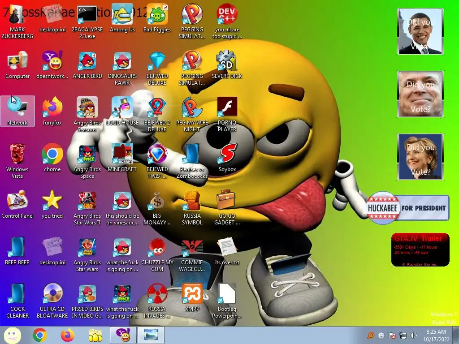Open Angry Birds Seasons shortcut
The height and width of the screenshot is (344, 459).
87,114
